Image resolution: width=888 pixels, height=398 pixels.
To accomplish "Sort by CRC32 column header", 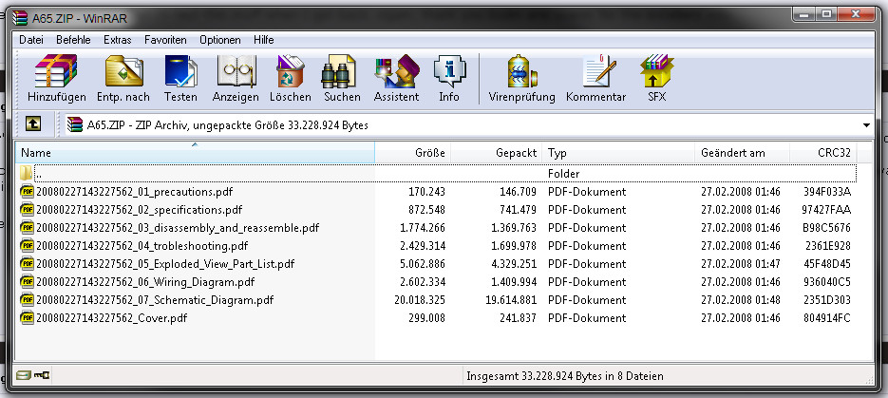I will pyautogui.click(x=823, y=152).
